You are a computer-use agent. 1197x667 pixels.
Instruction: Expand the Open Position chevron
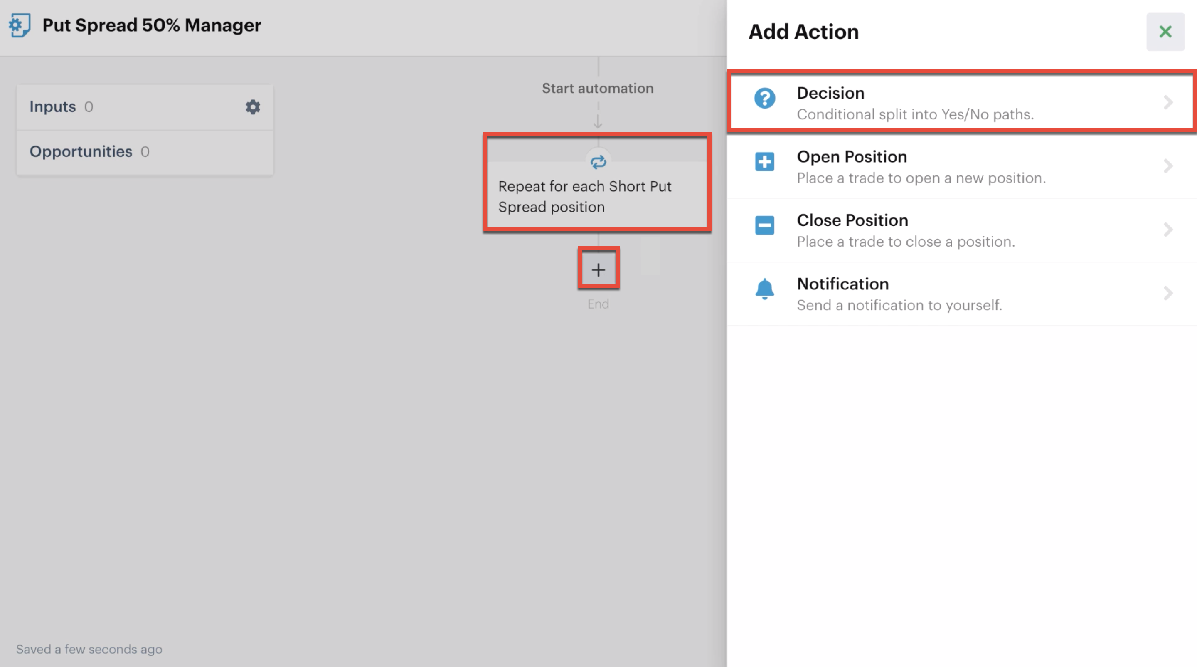coord(1168,166)
